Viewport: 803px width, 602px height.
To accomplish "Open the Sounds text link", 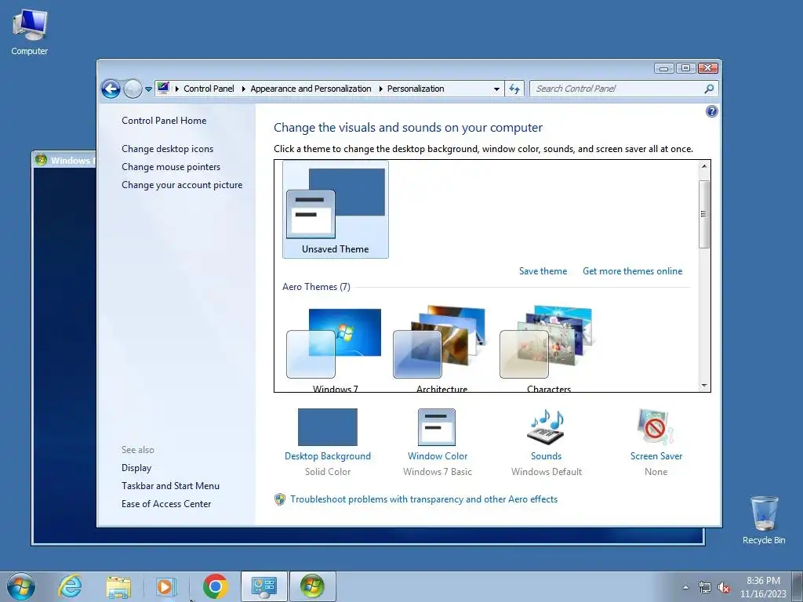I will click(547, 456).
